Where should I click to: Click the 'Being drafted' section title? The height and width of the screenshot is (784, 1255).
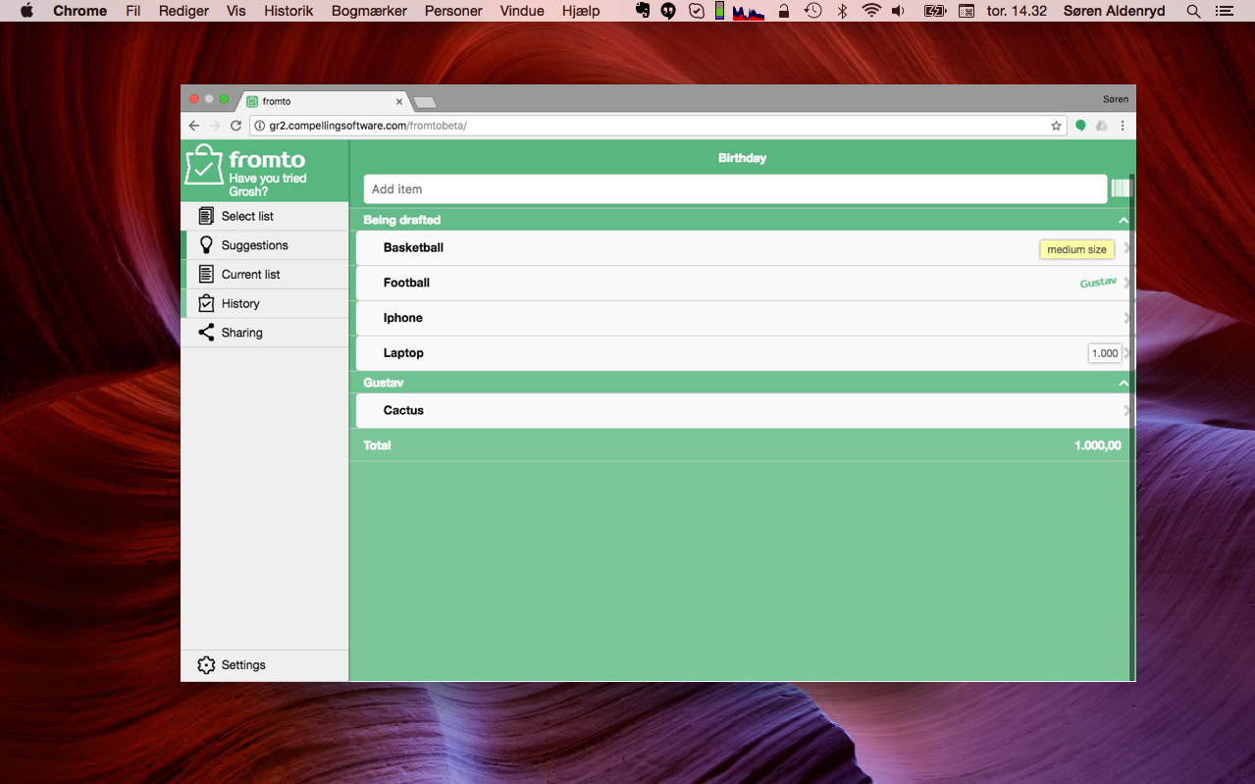pyautogui.click(x=401, y=221)
